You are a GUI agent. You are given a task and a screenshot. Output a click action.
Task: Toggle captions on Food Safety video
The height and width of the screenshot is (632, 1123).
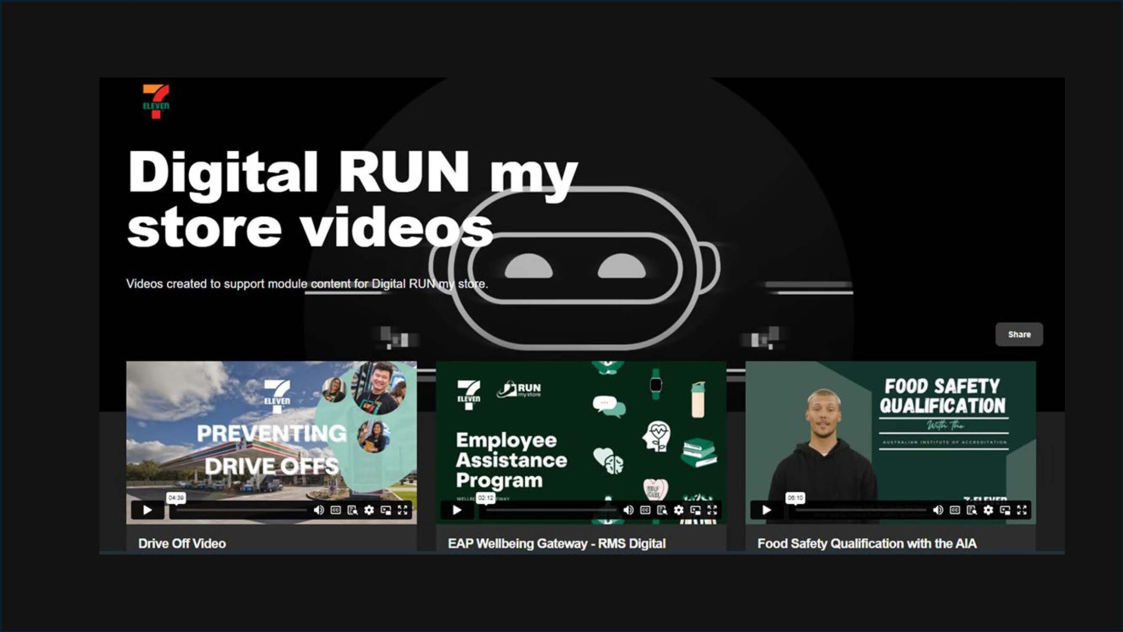click(x=955, y=510)
